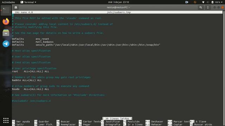Click the battery status icon

(212, 2)
